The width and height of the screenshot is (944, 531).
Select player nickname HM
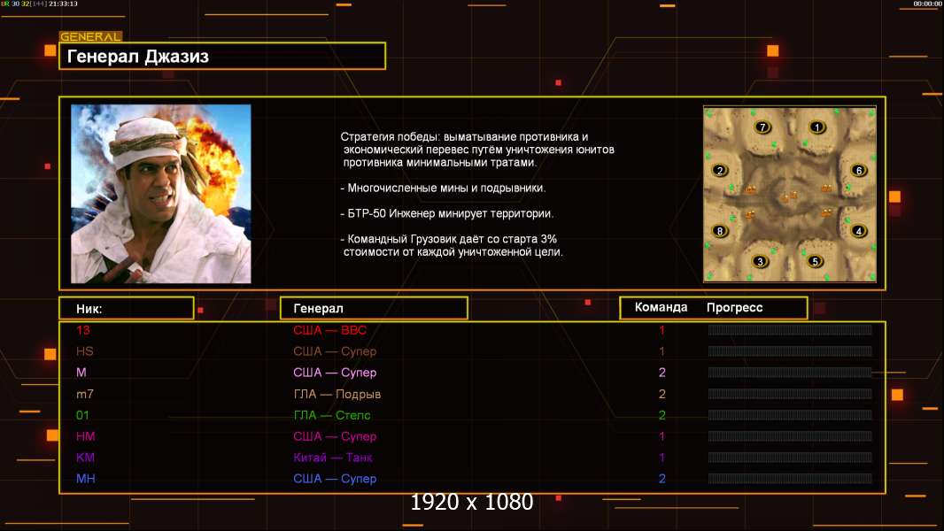(86, 436)
